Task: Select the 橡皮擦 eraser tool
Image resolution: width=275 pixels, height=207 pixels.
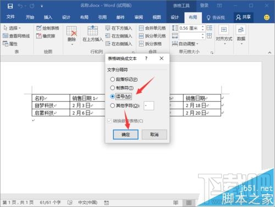Action: [46, 36]
